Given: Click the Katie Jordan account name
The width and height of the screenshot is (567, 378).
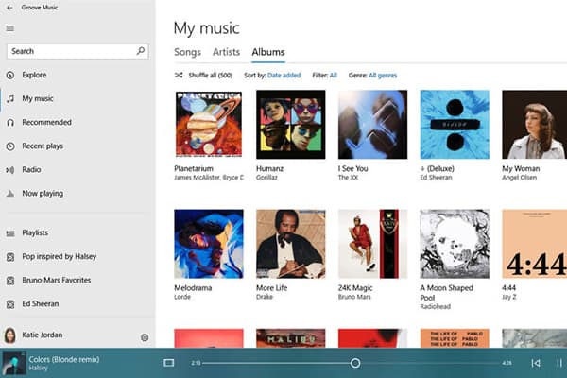Looking at the screenshot, I should coord(43,335).
